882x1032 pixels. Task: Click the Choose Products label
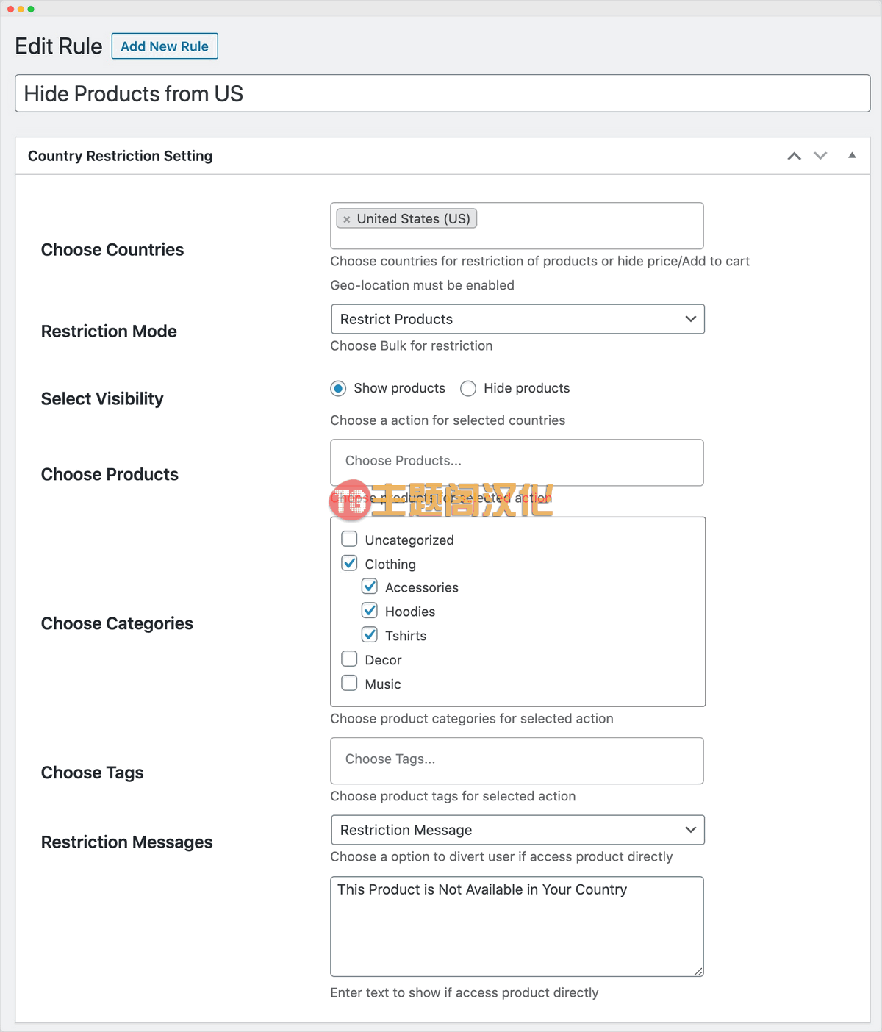pos(110,475)
